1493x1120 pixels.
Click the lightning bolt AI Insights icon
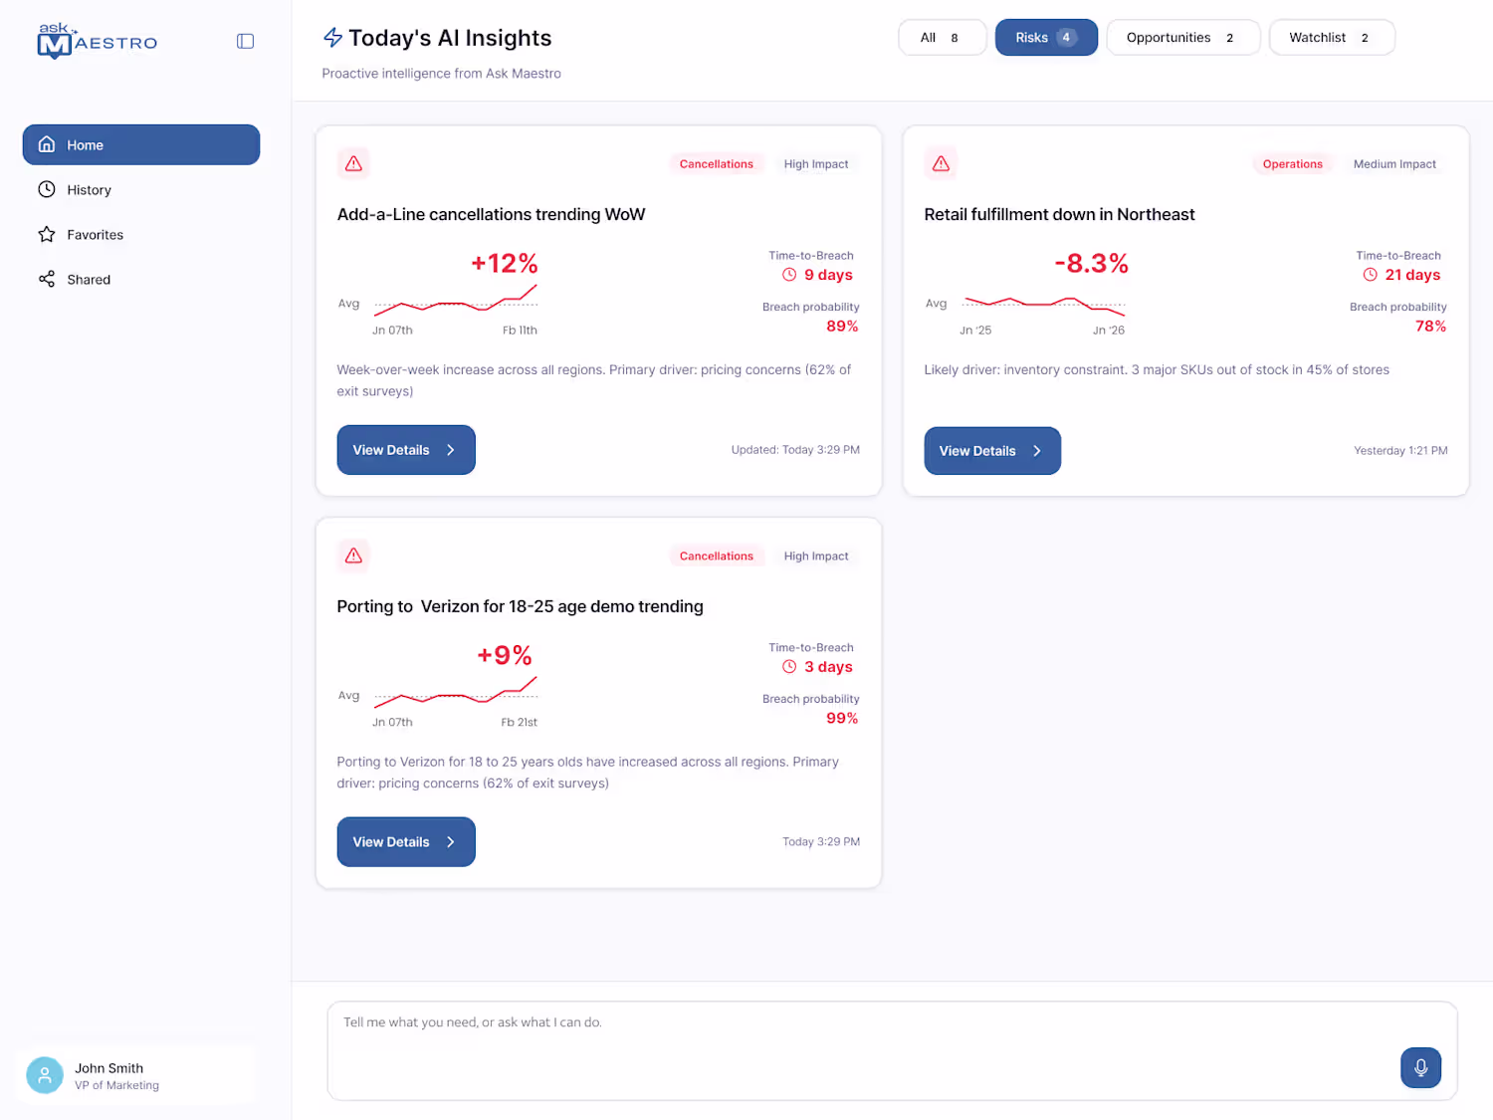(x=332, y=38)
